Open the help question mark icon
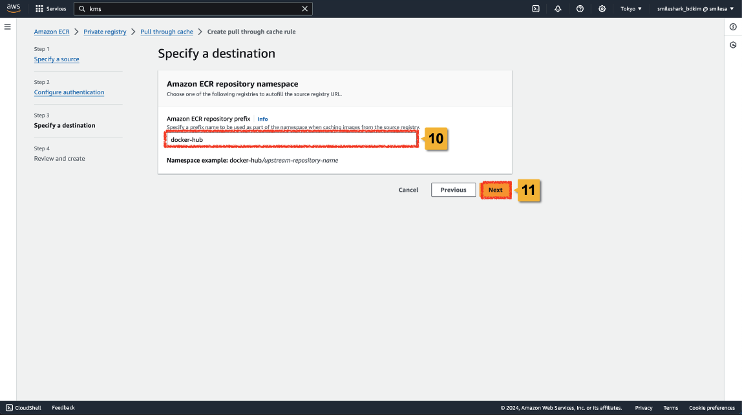 point(580,9)
